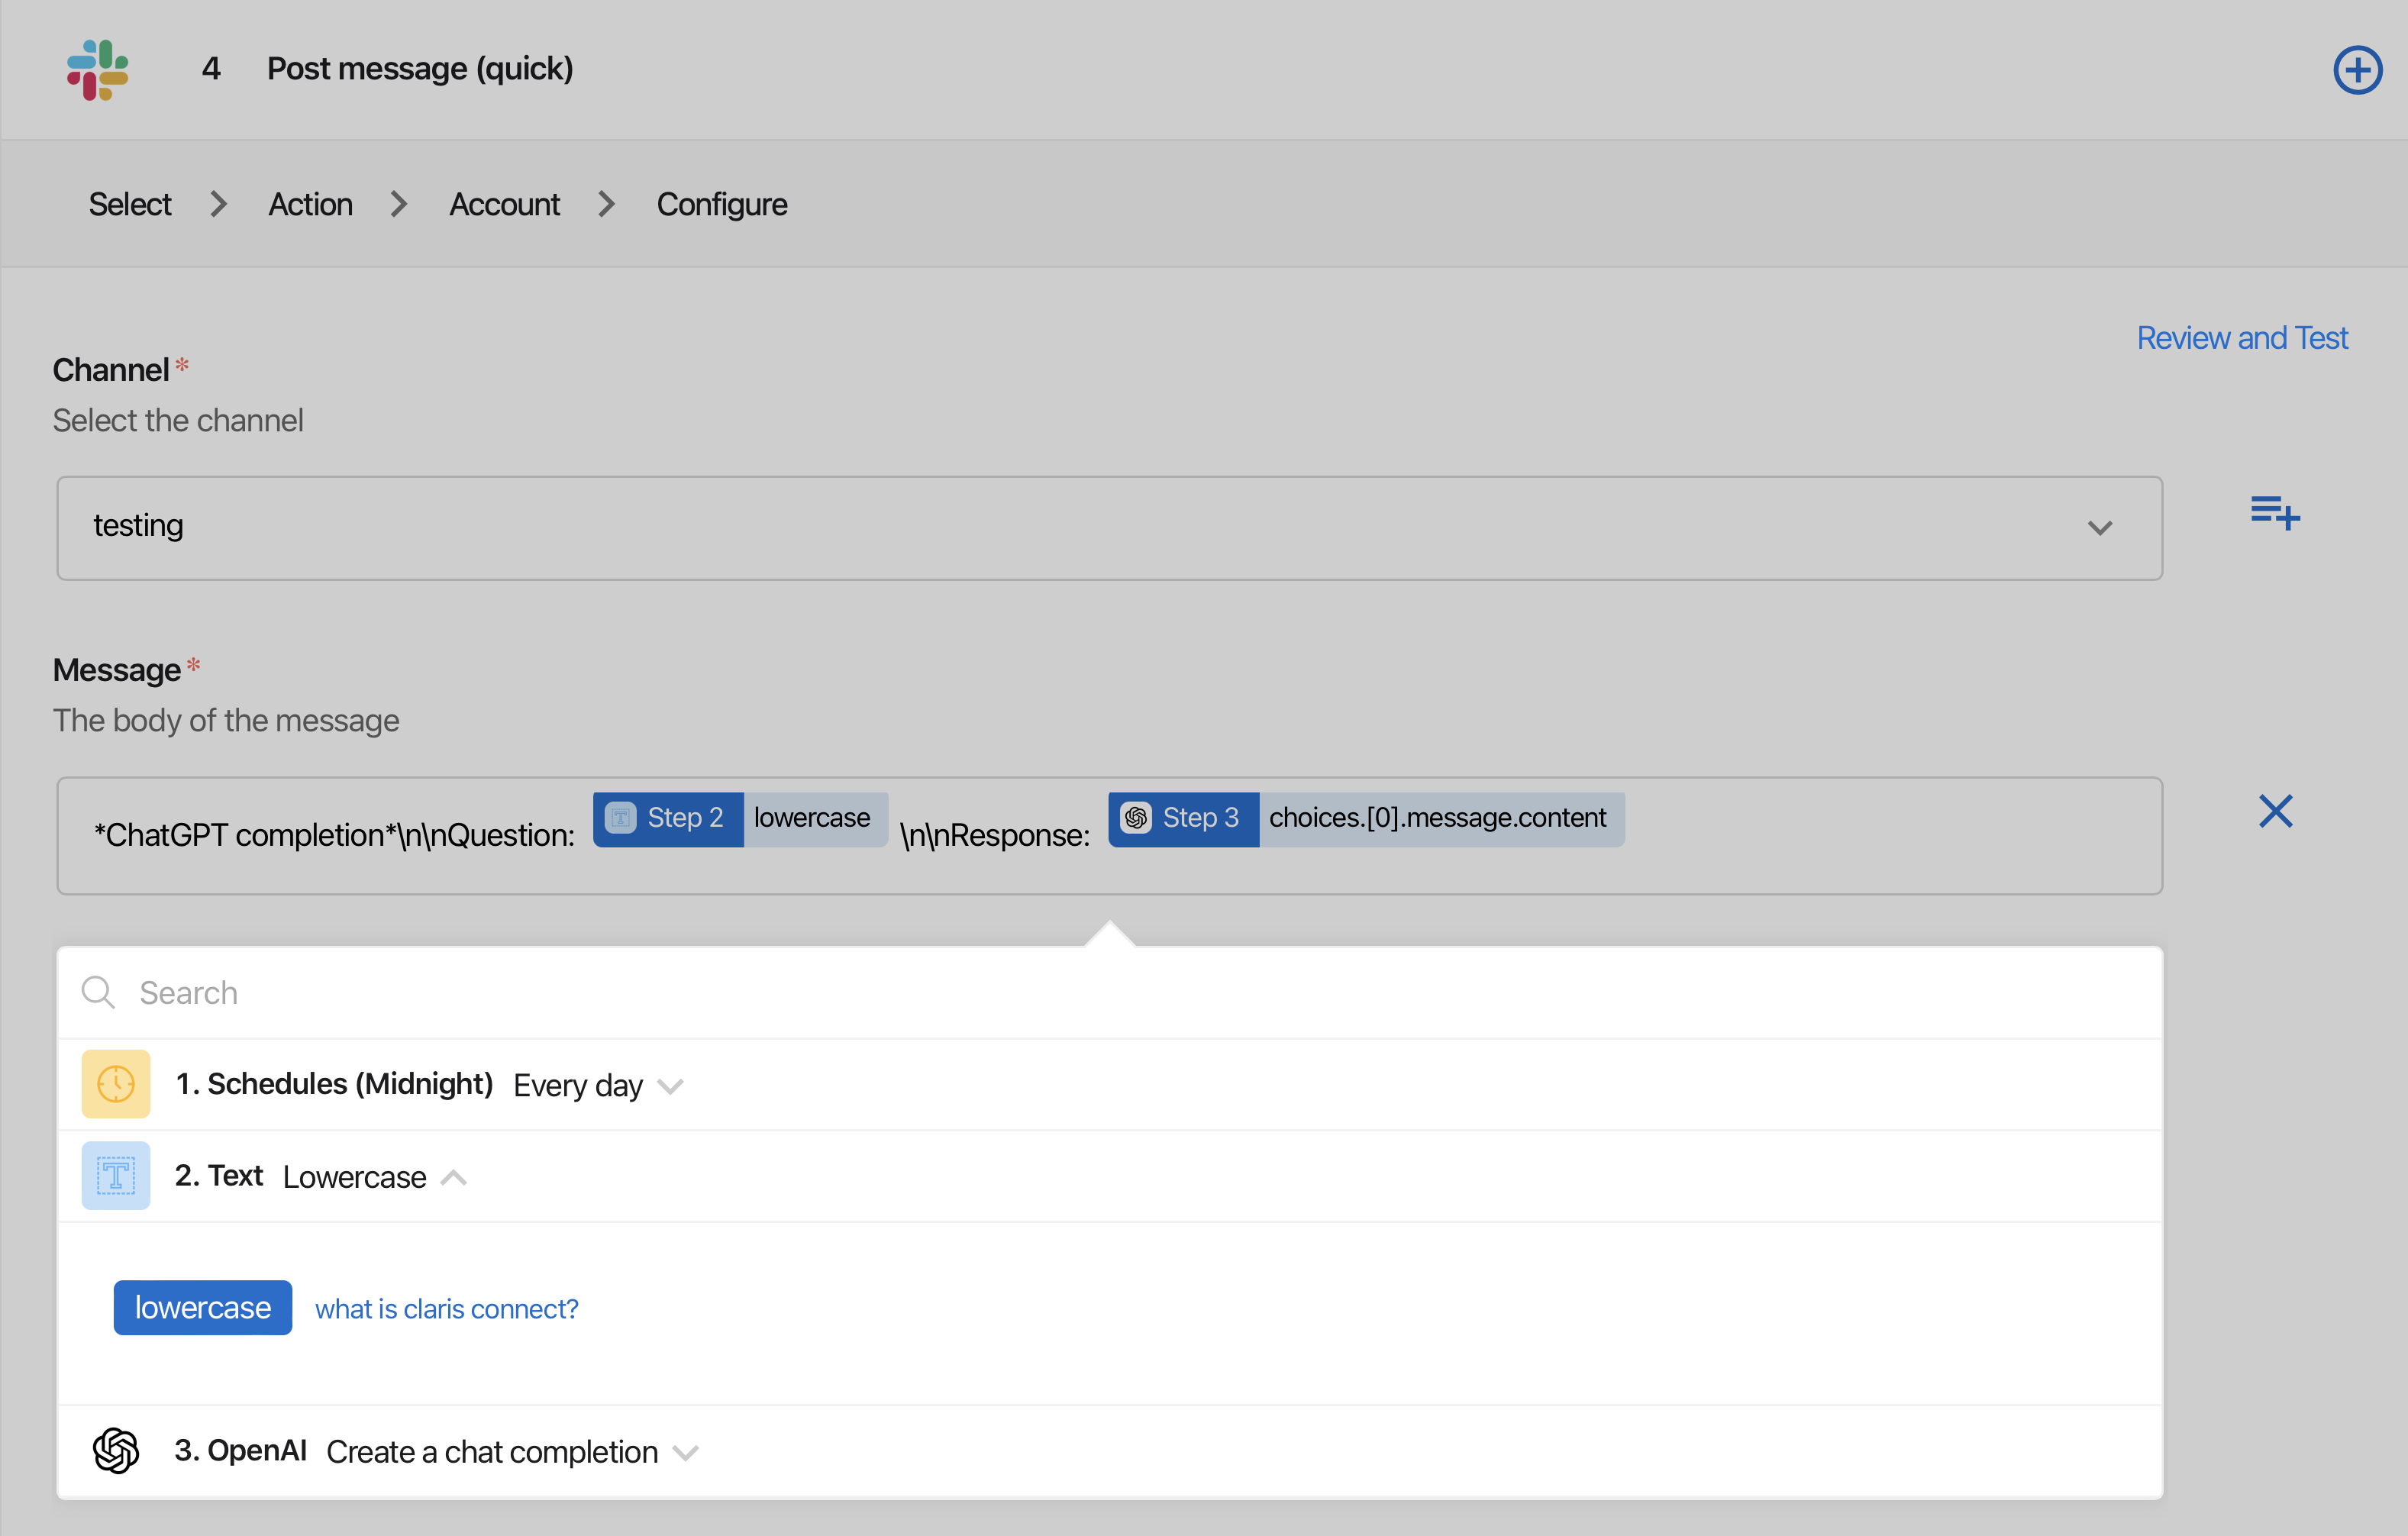Click the lowercase pill button in message

(807, 816)
